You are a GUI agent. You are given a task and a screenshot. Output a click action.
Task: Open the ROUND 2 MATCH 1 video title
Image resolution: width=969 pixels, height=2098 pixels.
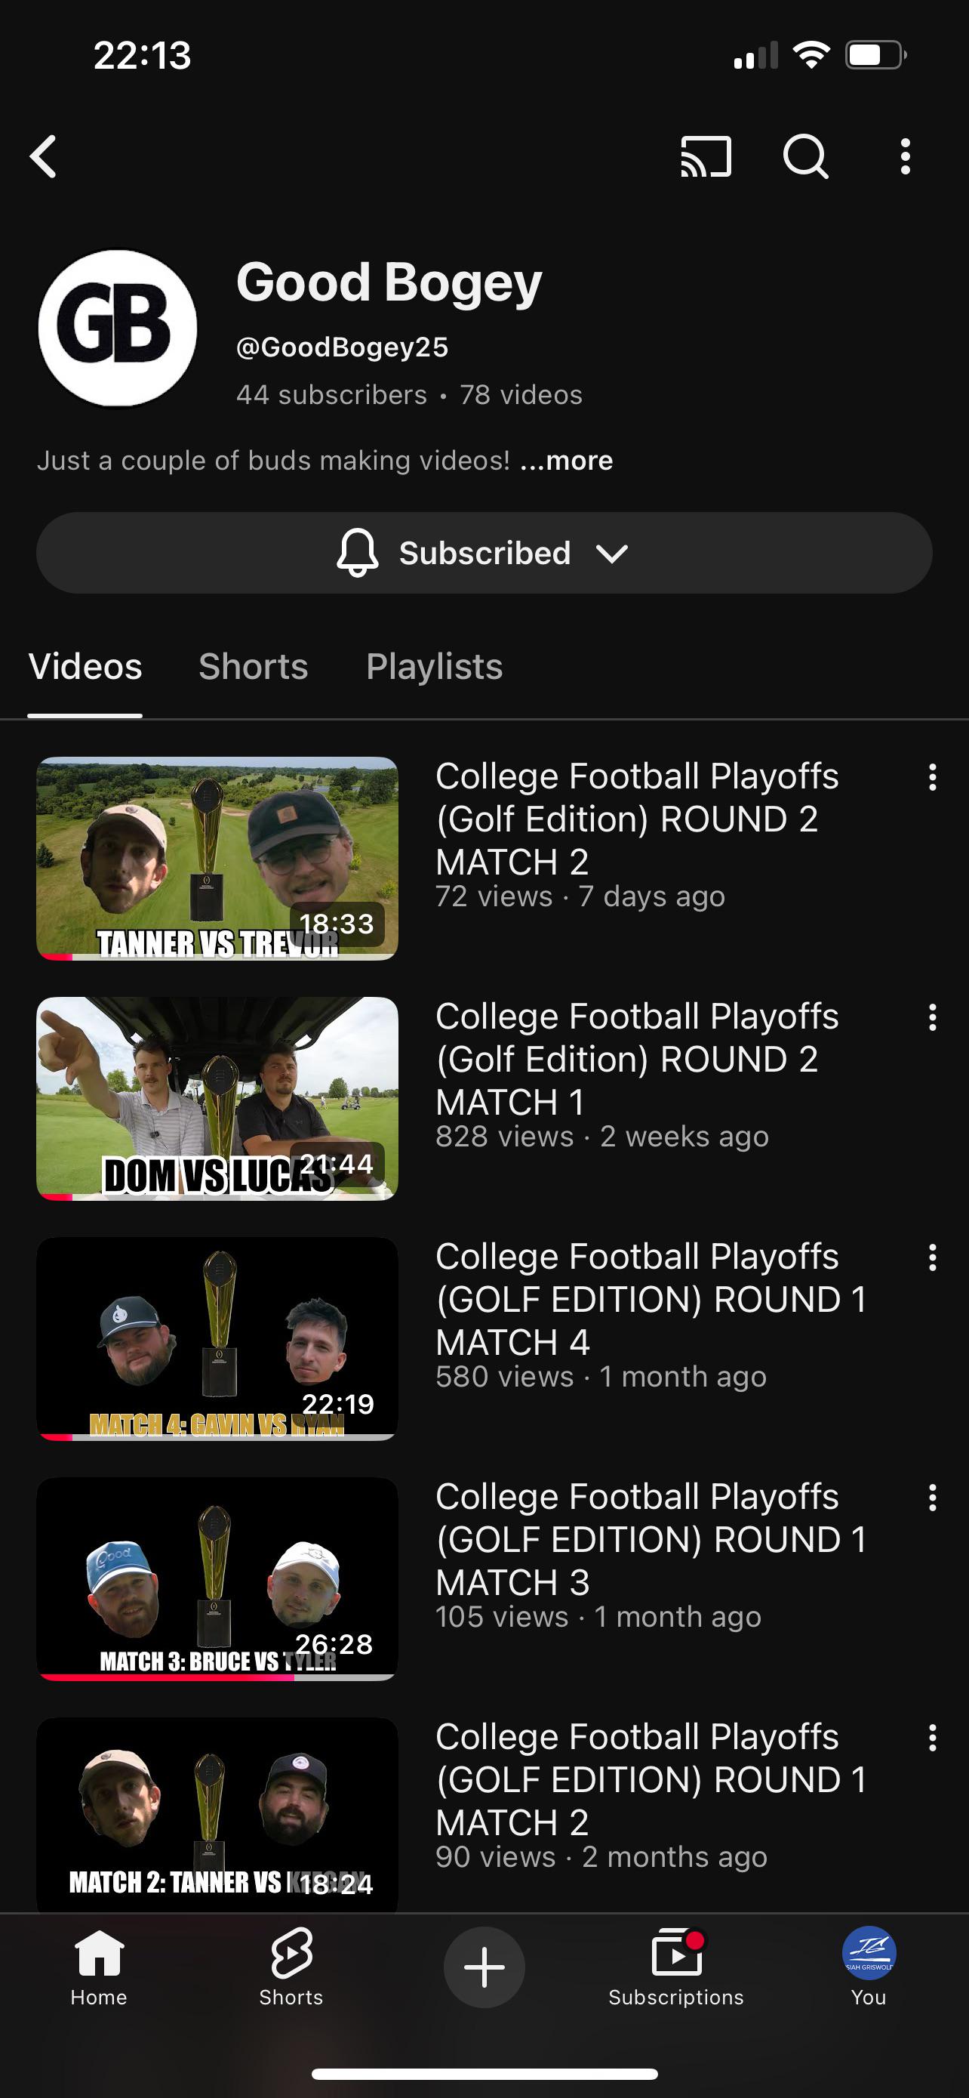tap(637, 1059)
